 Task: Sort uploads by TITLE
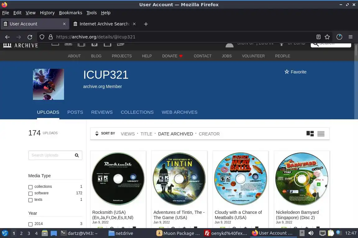click(146, 134)
